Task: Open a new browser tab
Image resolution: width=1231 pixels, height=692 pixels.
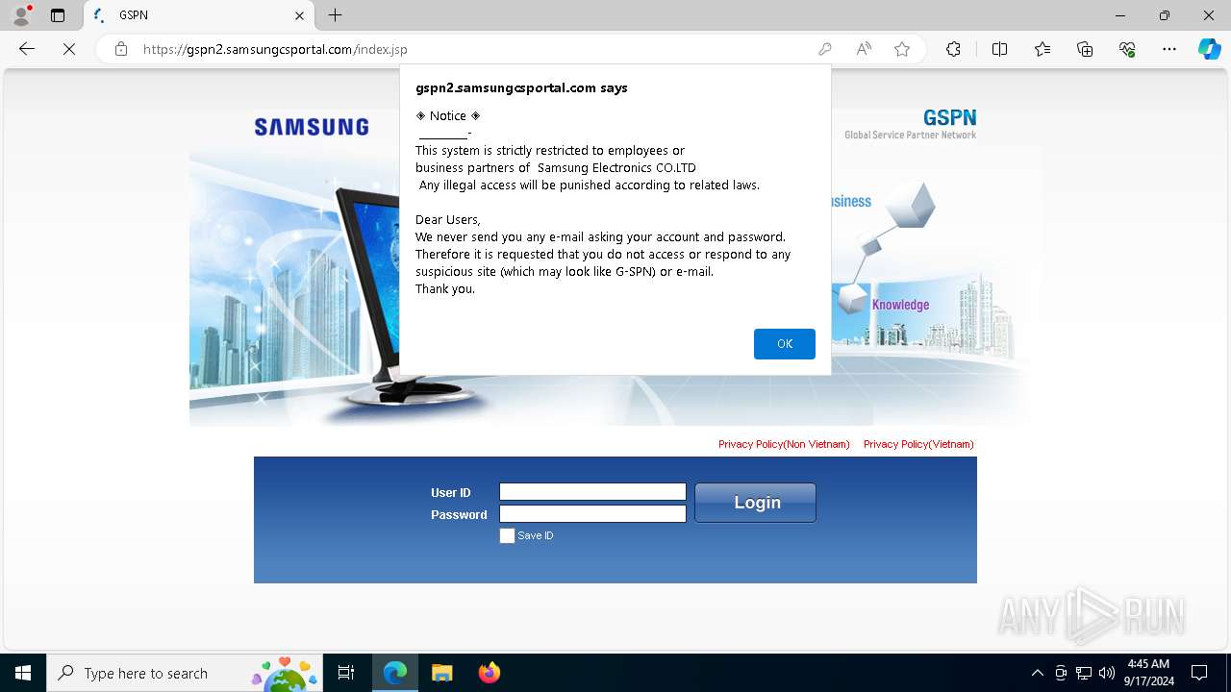Action: tap(335, 15)
